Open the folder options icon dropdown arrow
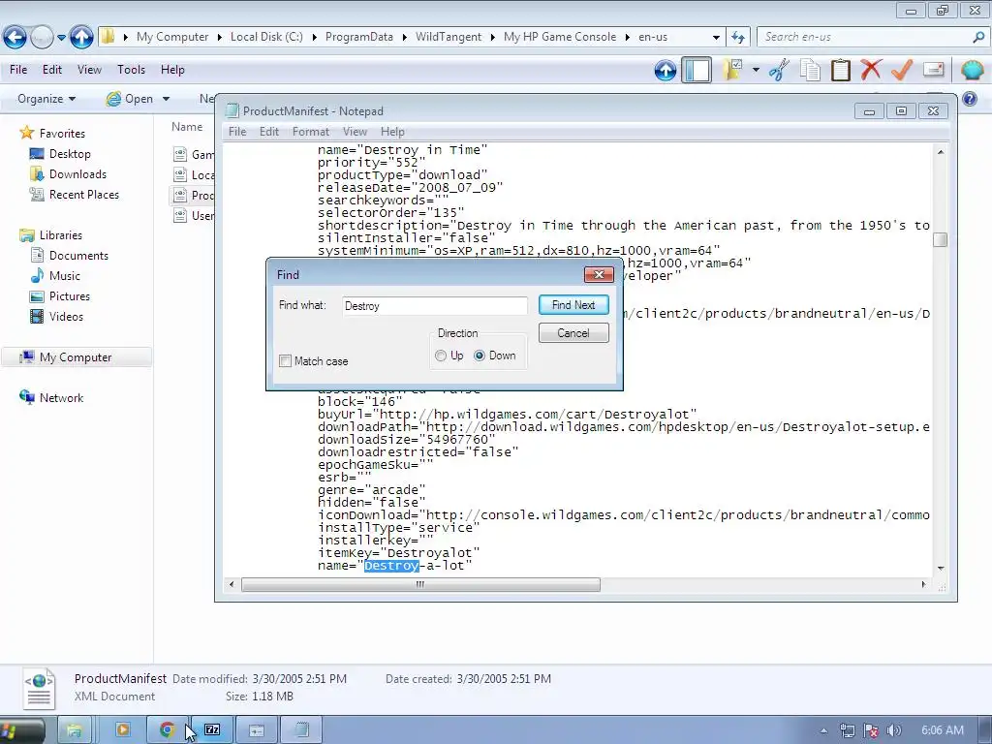The width and height of the screenshot is (992, 744). (x=756, y=70)
